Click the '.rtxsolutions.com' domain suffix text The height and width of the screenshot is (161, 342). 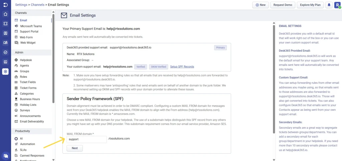pos(119,138)
